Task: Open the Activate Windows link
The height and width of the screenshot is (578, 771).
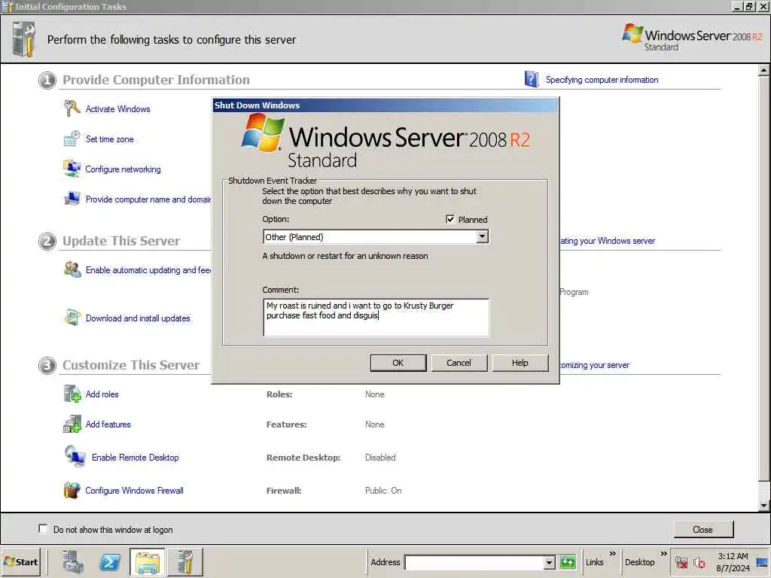Action: (x=118, y=109)
